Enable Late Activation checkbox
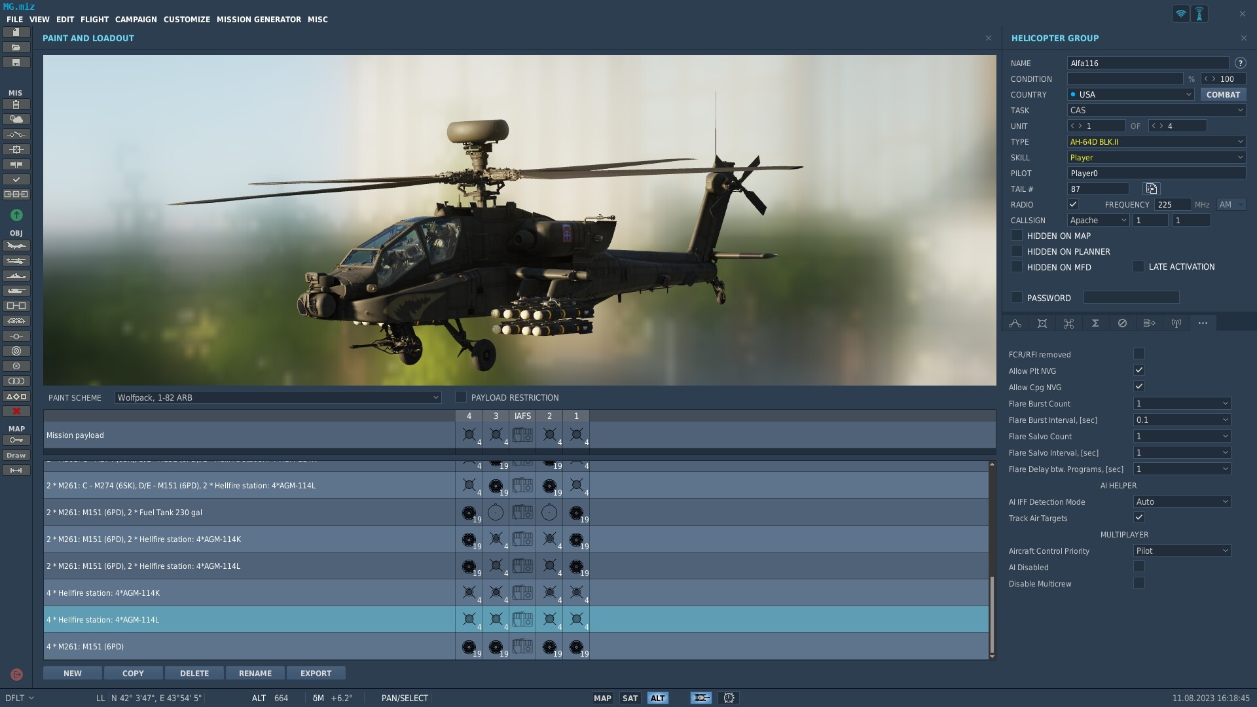The height and width of the screenshot is (707, 1257). (x=1139, y=266)
